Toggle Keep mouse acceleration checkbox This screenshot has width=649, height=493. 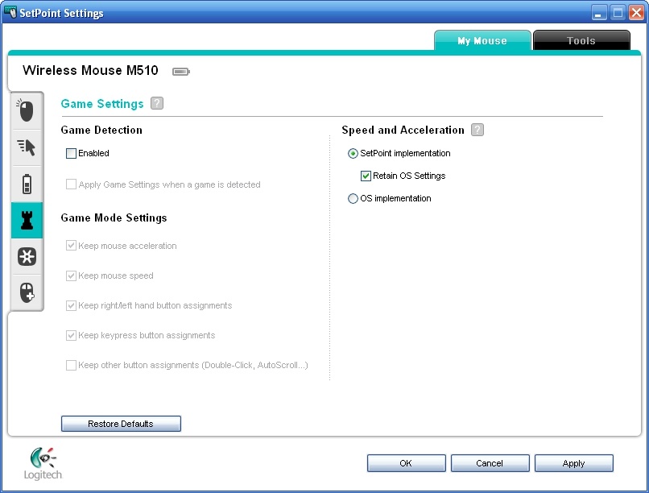[x=71, y=246]
